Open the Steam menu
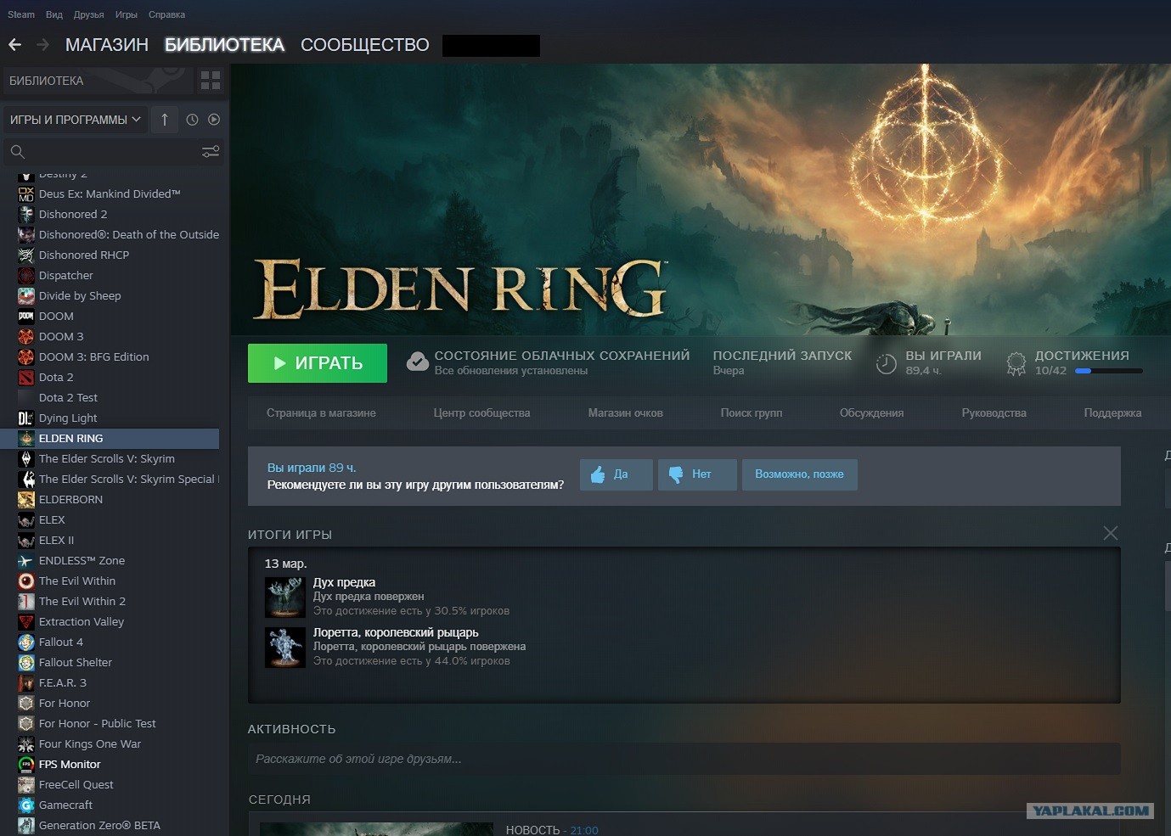This screenshot has height=836, width=1171. click(21, 14)
